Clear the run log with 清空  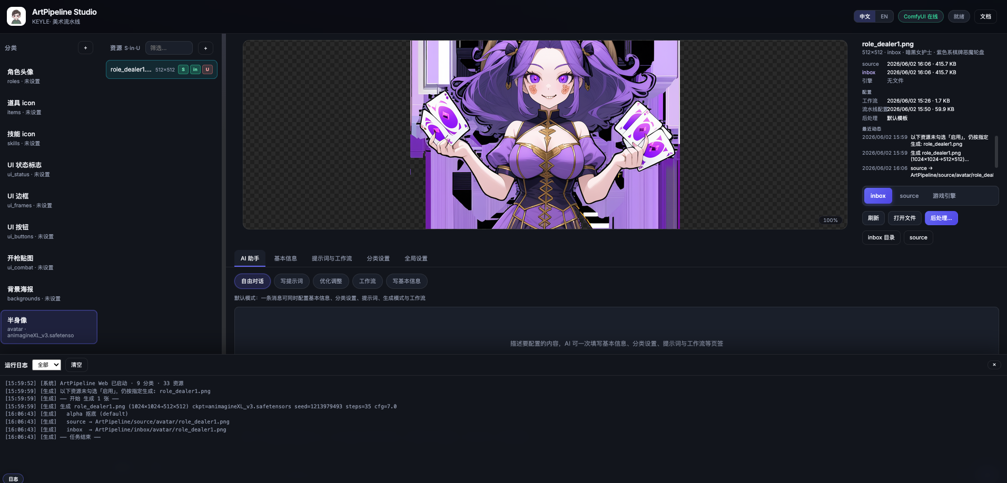tap(76, 365)
